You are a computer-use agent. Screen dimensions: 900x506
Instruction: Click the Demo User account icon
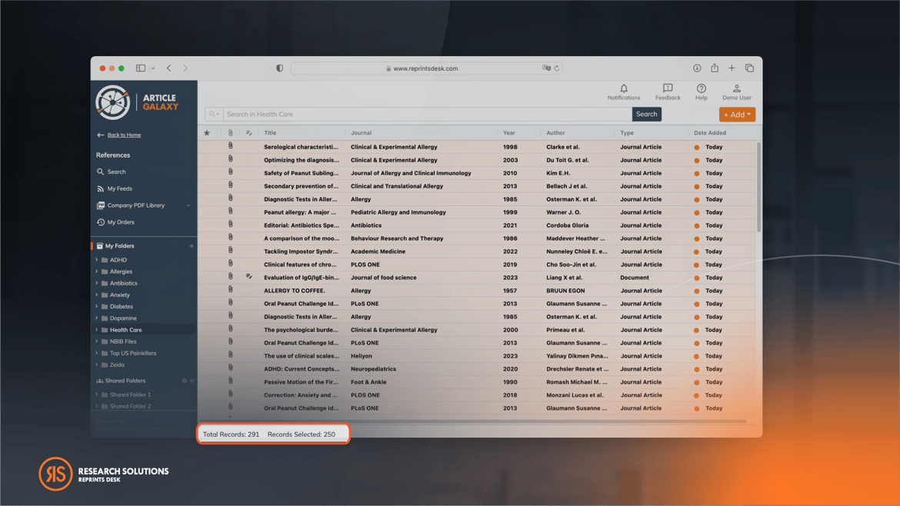click(x=736, y=87)
